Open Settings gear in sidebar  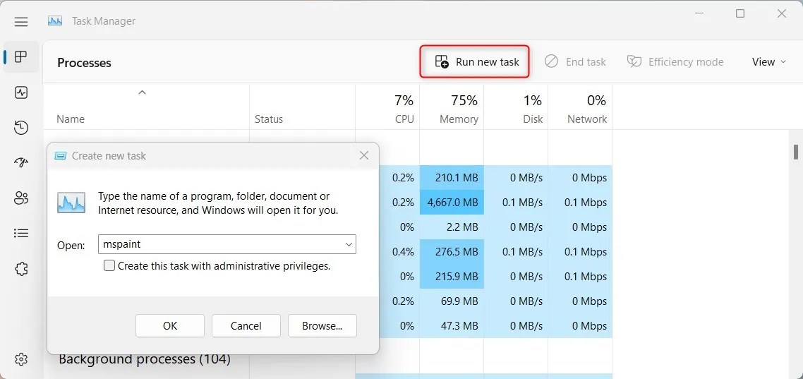pyautogui.click(x=21, y=359)
